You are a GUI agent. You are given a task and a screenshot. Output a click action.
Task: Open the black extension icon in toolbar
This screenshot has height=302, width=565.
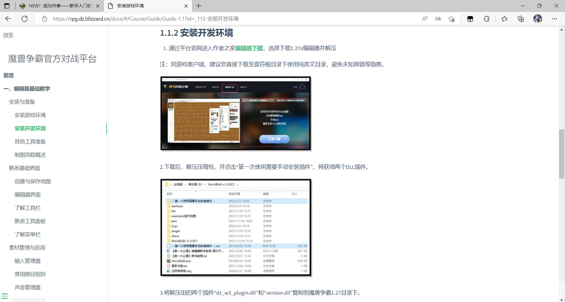pyautogui.click(x=470, y=19)
